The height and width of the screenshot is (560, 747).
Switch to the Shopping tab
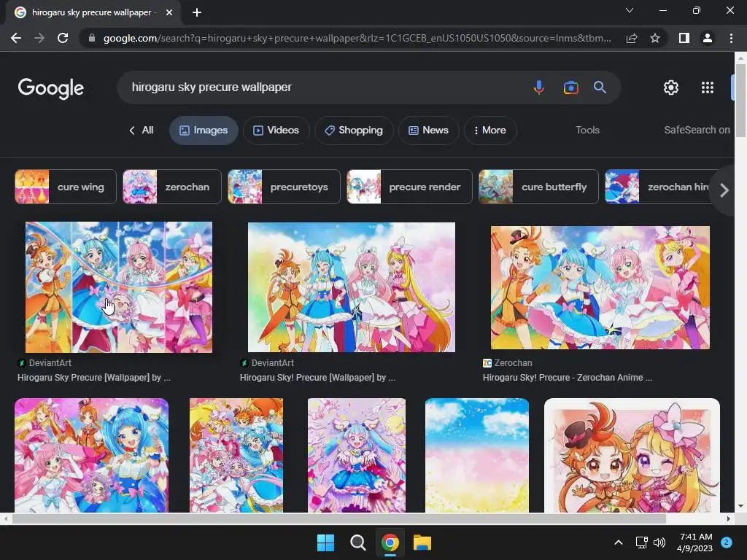click(354, 131)
